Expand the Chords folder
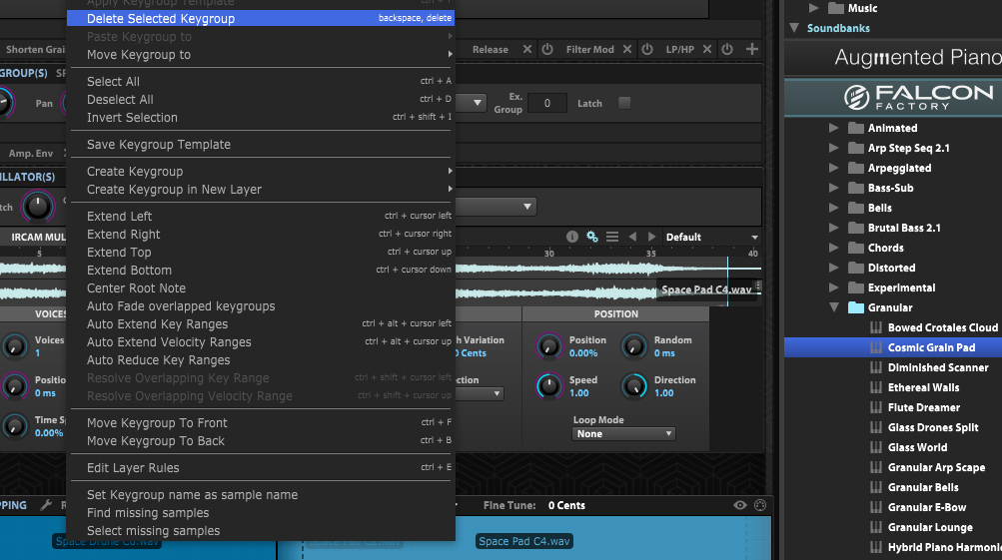Viewport: 1002px width, 560px height. pos(834,248)
